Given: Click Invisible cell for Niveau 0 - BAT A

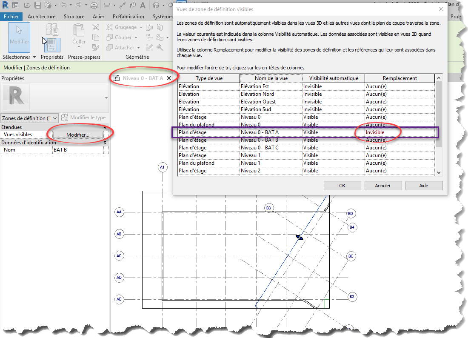Looking at the screenshot, I should (x=376, y=132).
